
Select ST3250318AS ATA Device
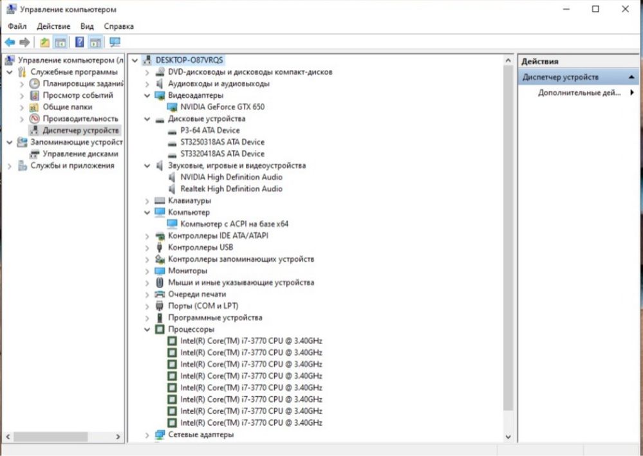pyautogui.click(x=222, y=142)
